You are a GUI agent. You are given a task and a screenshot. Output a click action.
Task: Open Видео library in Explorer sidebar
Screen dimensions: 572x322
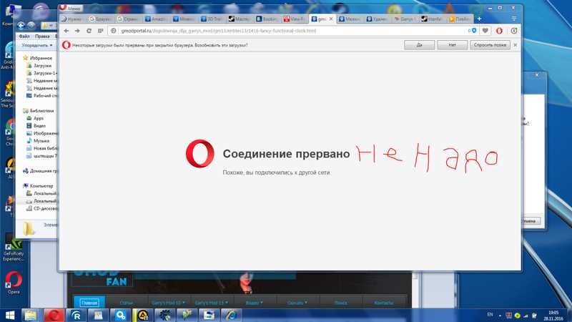36,126
